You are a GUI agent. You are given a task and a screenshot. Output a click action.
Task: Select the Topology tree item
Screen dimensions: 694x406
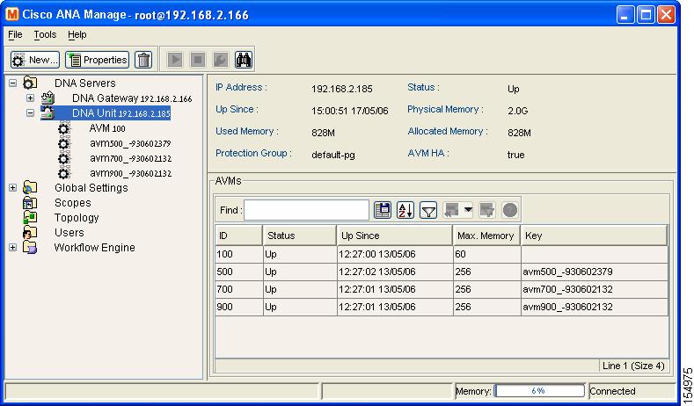(x=77, y=218)
